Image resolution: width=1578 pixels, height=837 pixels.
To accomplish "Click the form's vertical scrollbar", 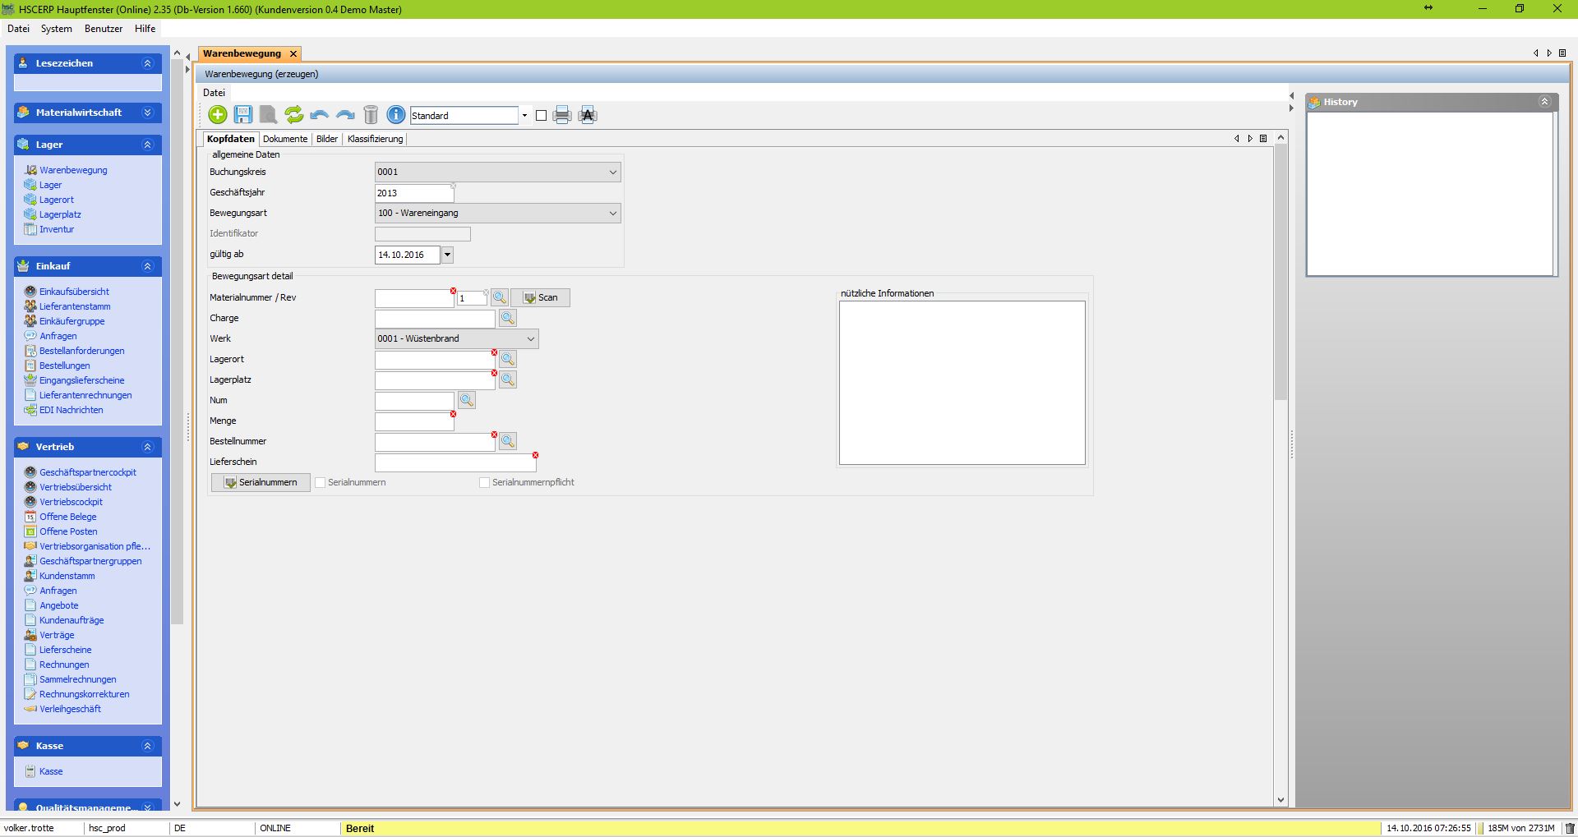I will (1280, 271).
